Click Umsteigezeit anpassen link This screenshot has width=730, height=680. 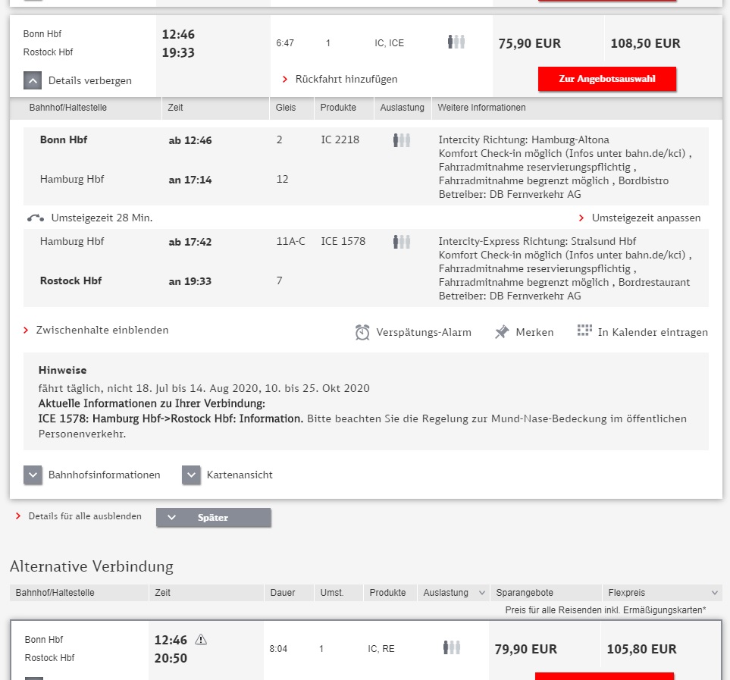tap(646, 218)
